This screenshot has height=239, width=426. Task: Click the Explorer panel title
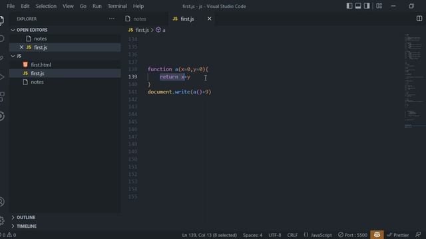[27, 19]
